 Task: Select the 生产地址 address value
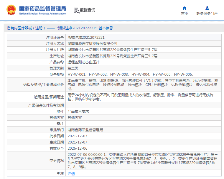point(112,56)
